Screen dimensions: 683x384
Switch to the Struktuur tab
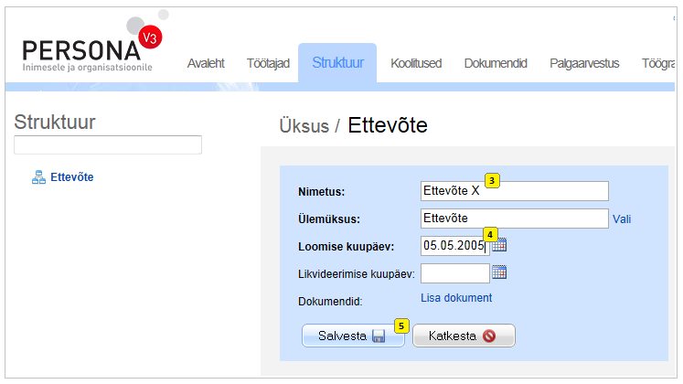click(x=337, y=63)
